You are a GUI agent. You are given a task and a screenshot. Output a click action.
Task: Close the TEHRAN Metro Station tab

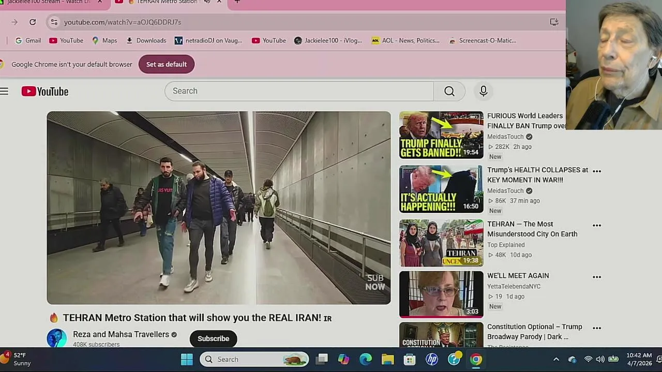[219, 2]
